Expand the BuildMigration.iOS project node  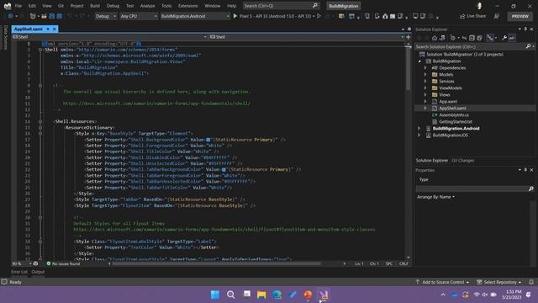tap(419, 135)
